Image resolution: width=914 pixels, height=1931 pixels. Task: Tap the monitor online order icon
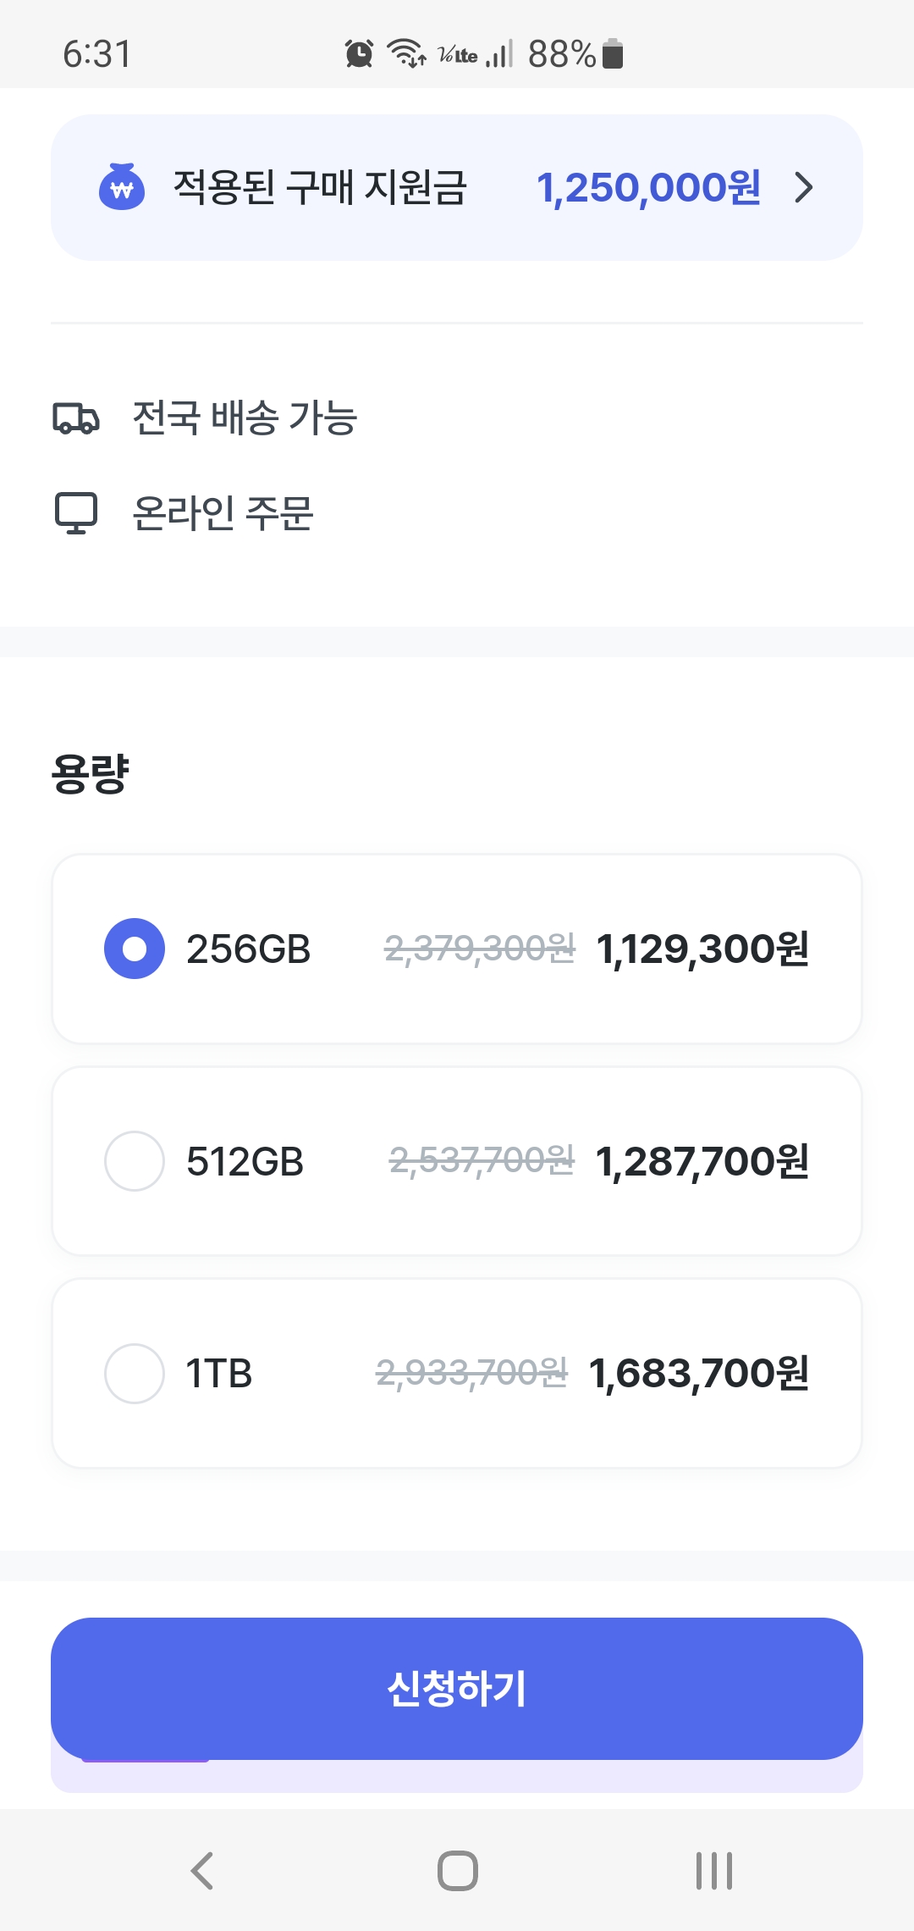[76, 513]
